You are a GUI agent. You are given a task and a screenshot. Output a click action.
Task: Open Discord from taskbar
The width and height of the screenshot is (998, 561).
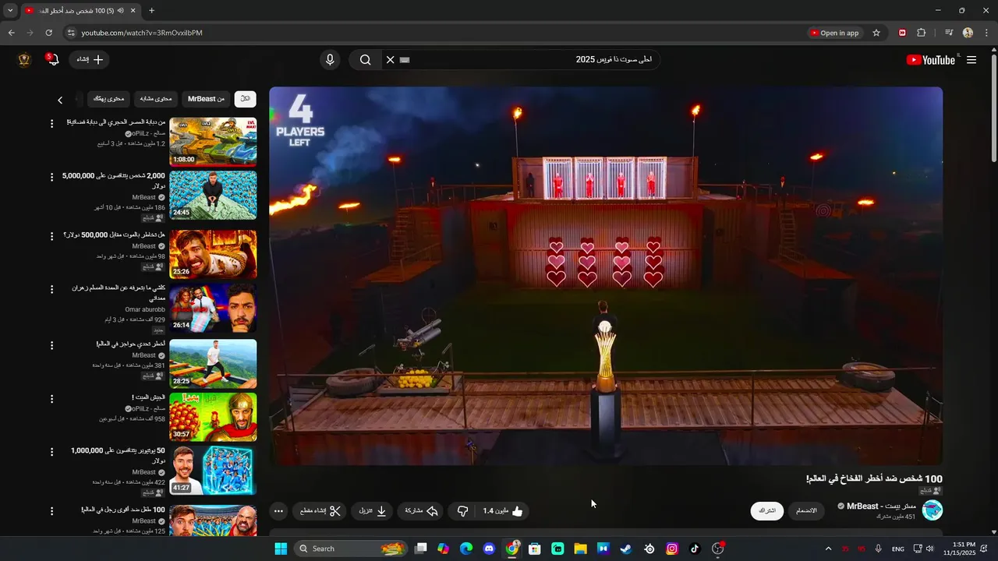pyautogui.click(x=489, y=549)
